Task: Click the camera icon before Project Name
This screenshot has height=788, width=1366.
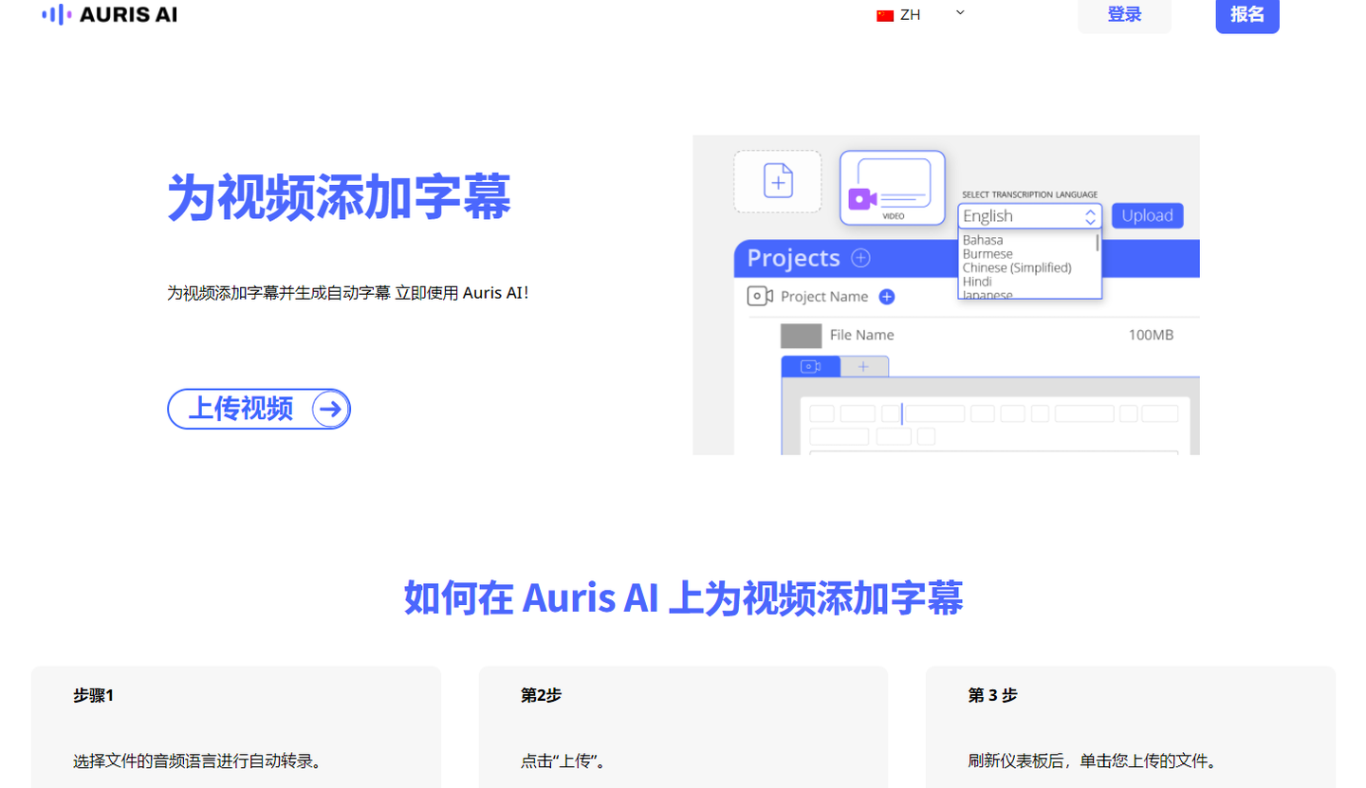Action: coord(760,297)
